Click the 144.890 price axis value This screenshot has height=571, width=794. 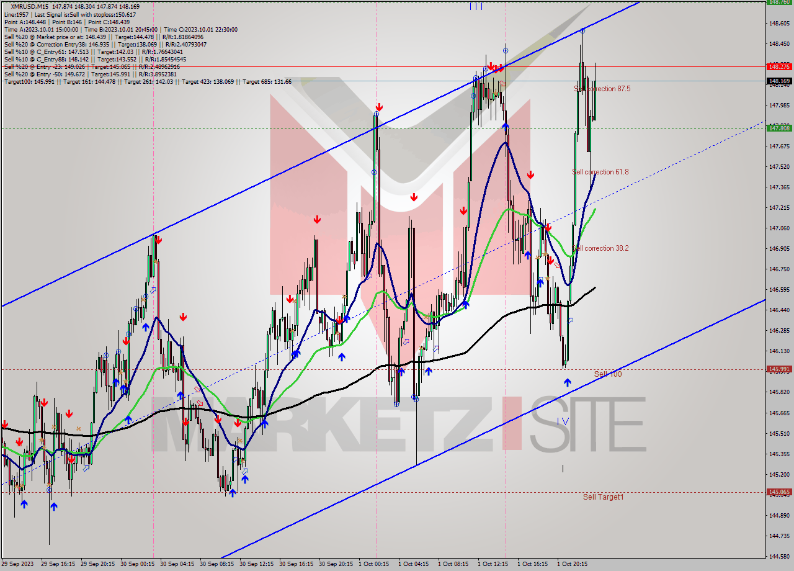[779, 515]
